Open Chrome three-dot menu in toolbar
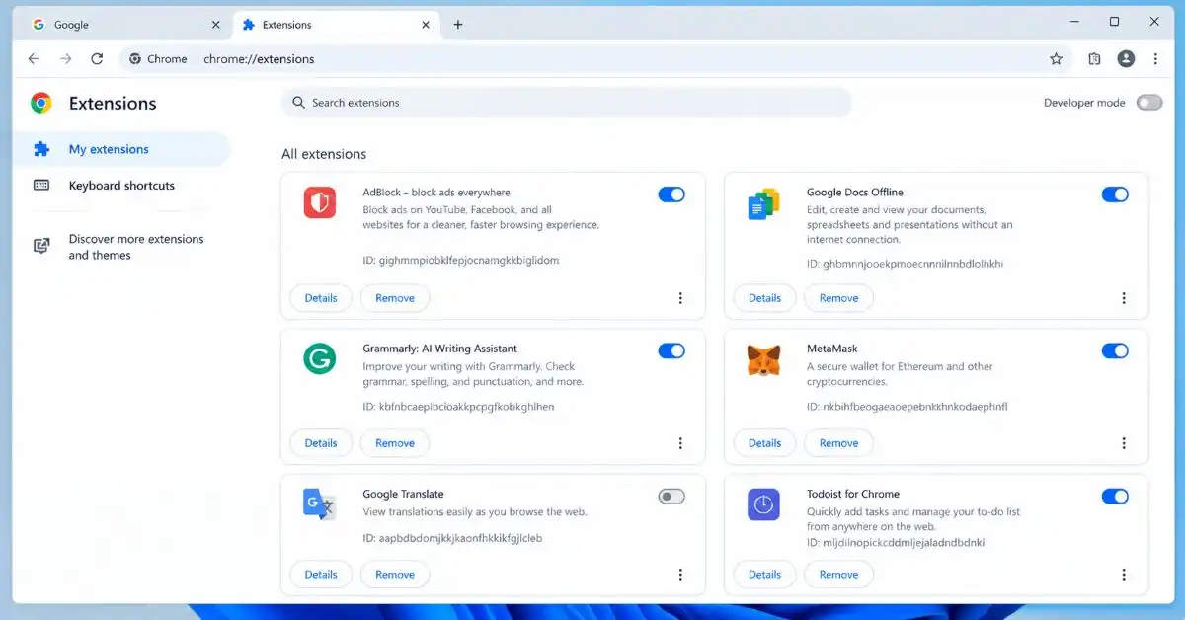This screenshot has width=1185, height=620. coord(1155,59)
